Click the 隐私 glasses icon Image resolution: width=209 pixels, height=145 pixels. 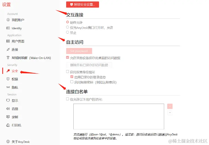tap(8, 87)
